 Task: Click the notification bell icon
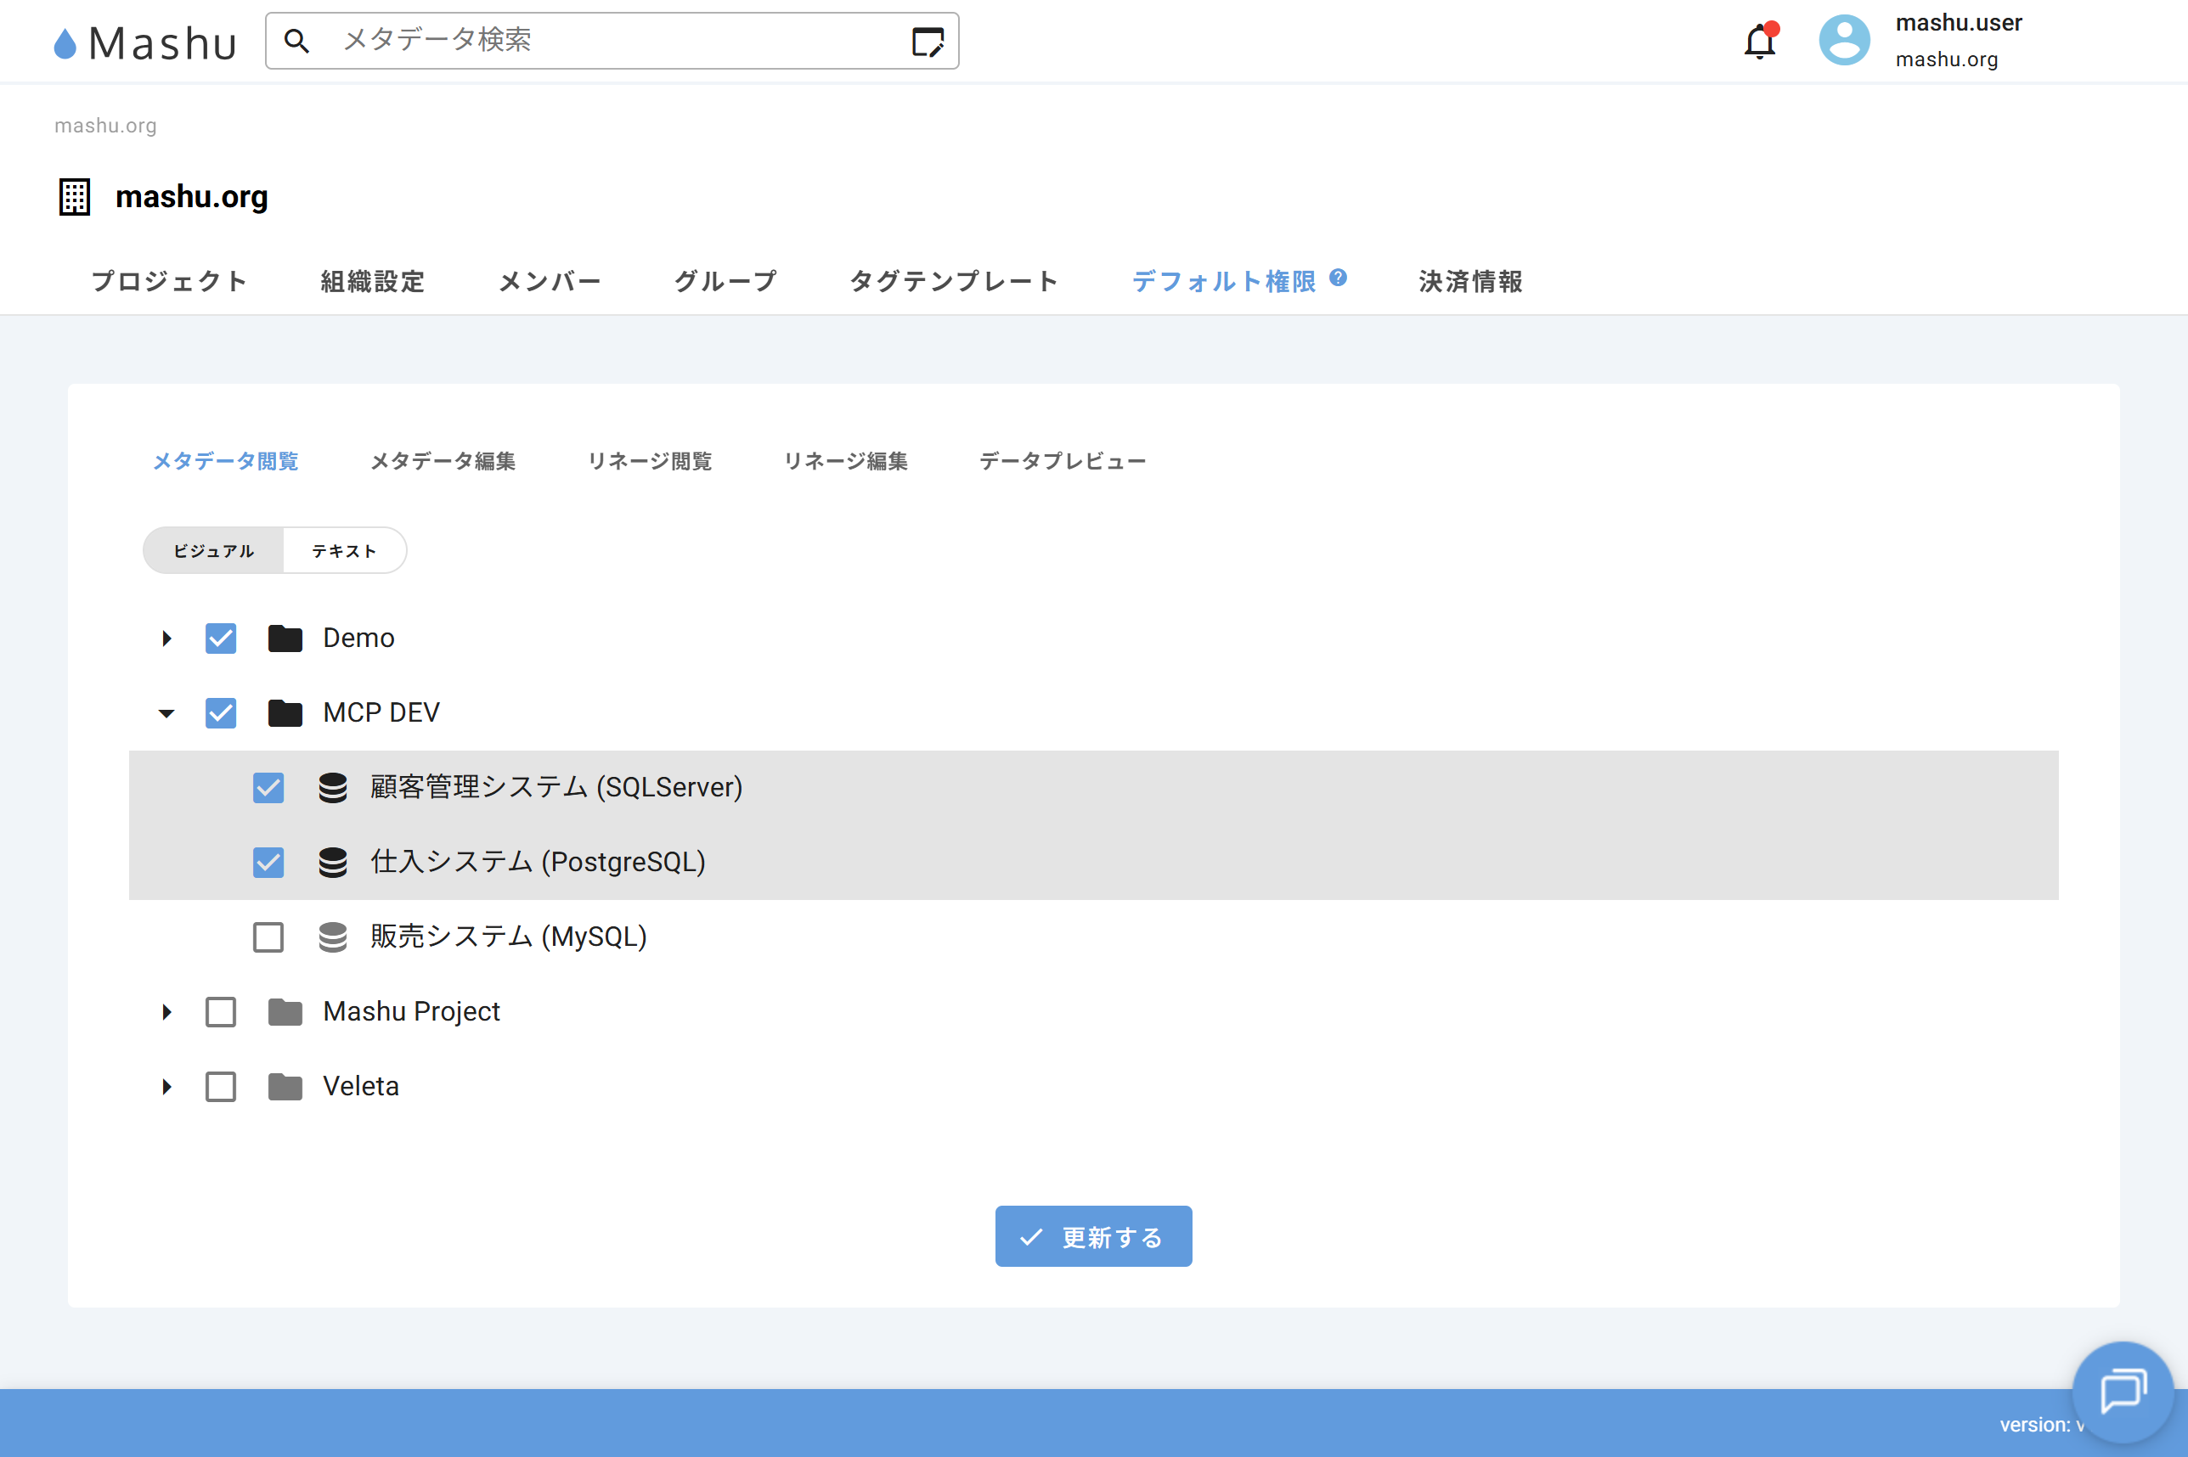[x=1758, y=42]
